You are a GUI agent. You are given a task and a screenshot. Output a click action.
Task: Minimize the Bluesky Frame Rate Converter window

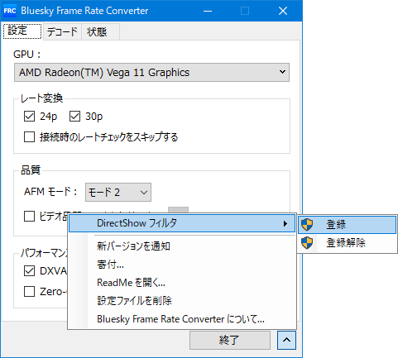(208, 11)
